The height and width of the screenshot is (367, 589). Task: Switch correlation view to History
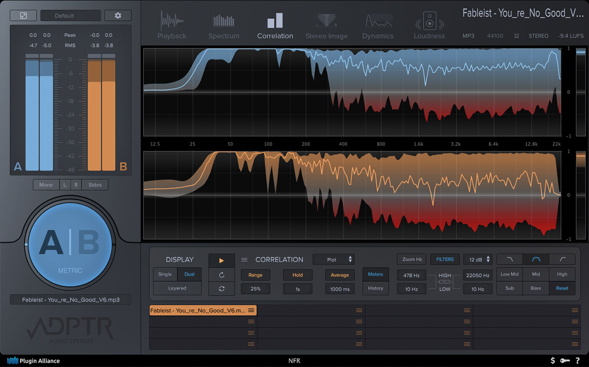(x=375, y=288)
